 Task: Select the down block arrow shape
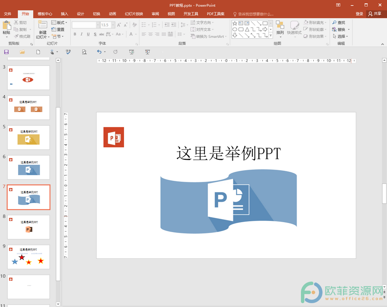click(235, 36)
